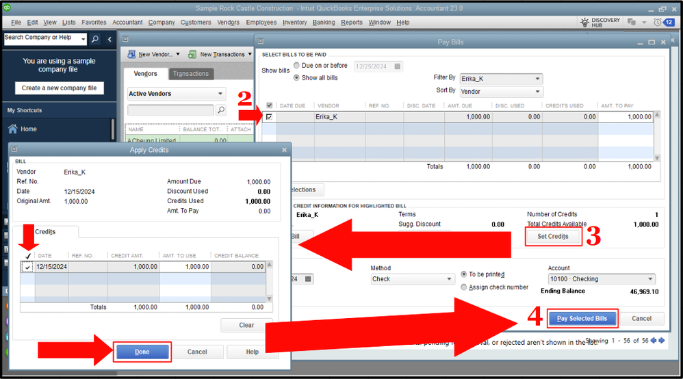This screenshot has height=379, width=683.
Task: Open the Search Company or Help dropdown
Action: point(83,39)
